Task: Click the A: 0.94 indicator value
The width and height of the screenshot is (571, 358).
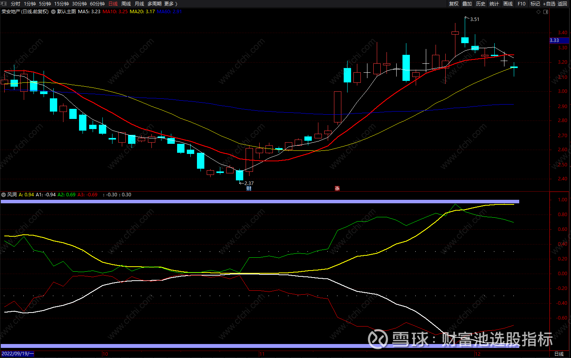Action: coord(26,195)
